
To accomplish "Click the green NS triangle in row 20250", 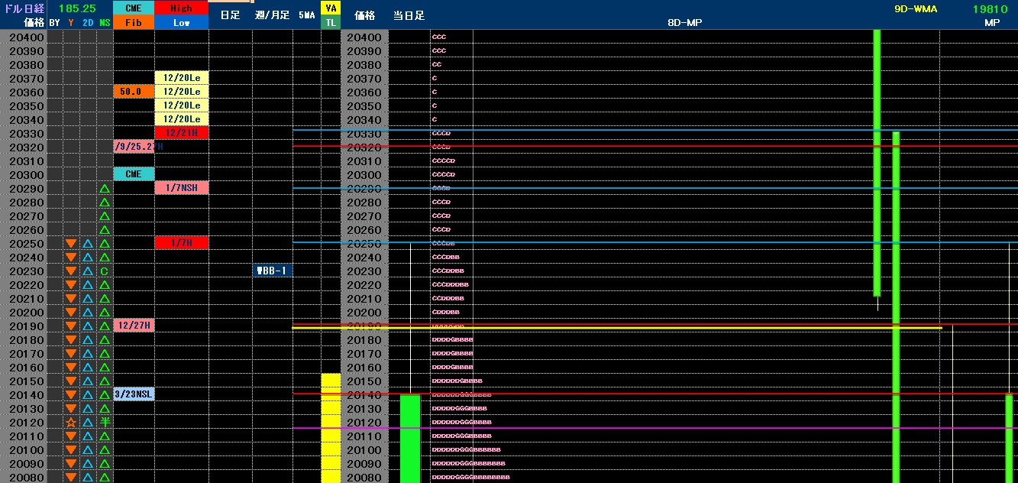I will coord(105,244).
